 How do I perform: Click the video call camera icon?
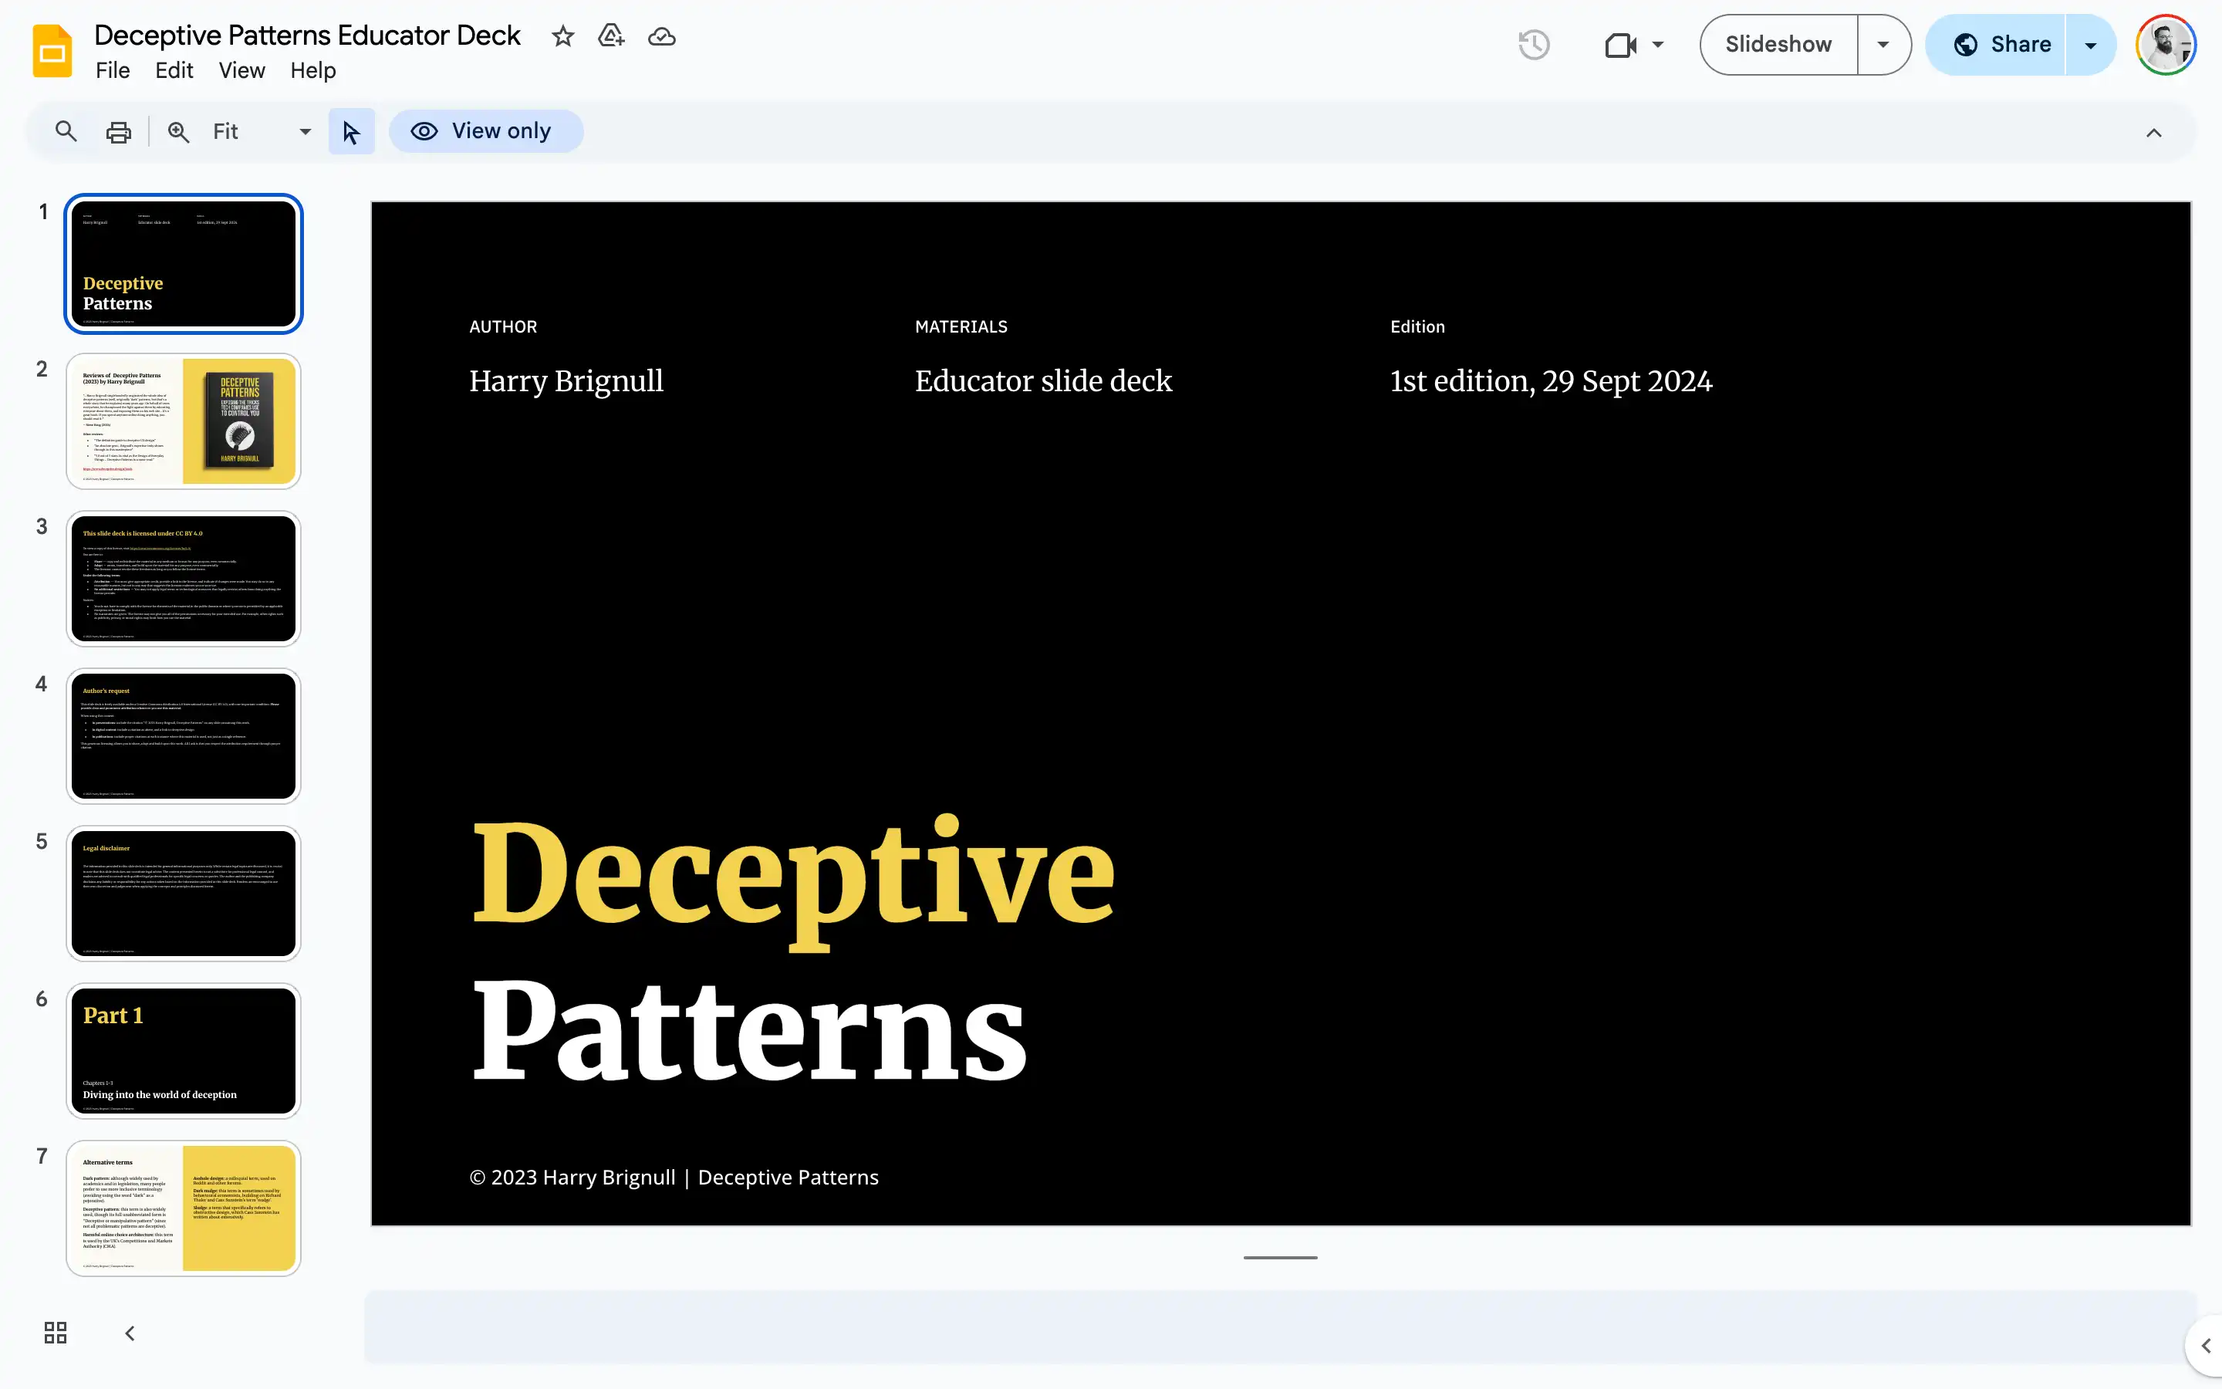point(1620,45)
